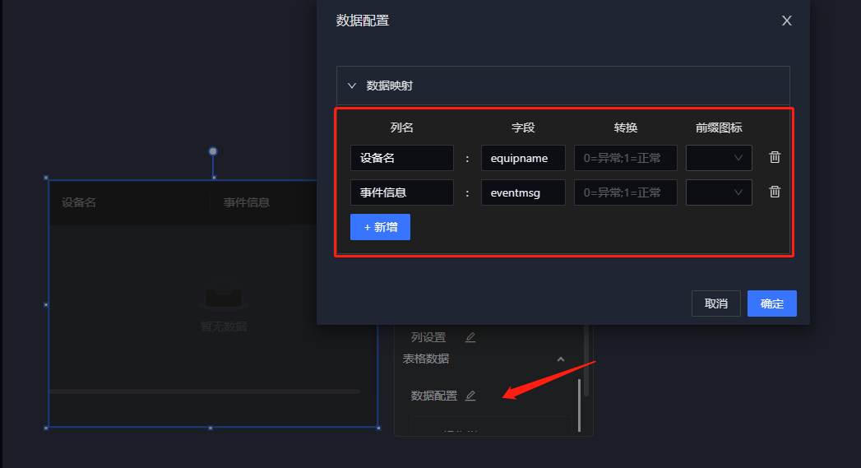Image resolution: width=861 pixels, height=468 pixels.
Task: Click the rotation handle above the table
Action: click(x=212, y=151)
